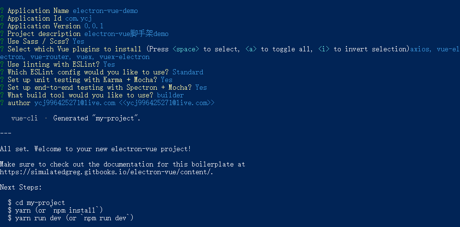Click the vue-cli Generated "my-project" line
The height and width of the screenshot is (227, 460).
coord(76,119)
